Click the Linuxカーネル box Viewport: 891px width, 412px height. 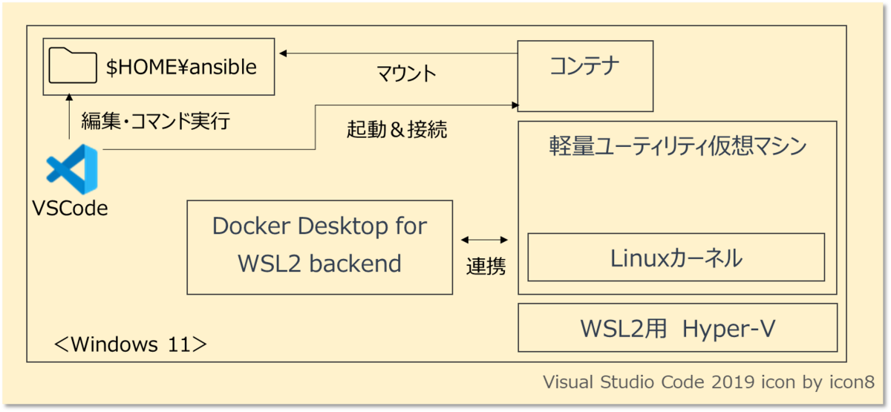click(676, 258)
